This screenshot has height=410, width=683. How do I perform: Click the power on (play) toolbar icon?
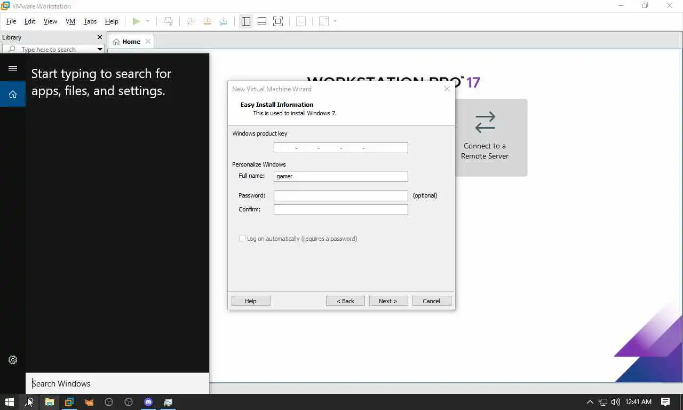[x=136, y=21]
